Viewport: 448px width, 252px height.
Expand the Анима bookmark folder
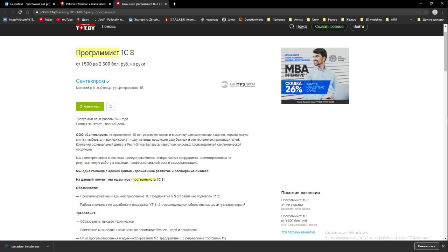[x=296, y=20]
